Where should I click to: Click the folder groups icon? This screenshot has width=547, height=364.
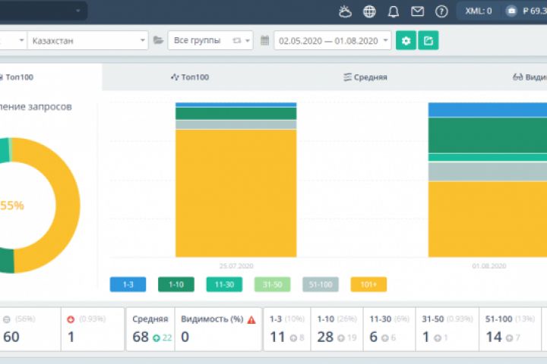tap(158, 40)
